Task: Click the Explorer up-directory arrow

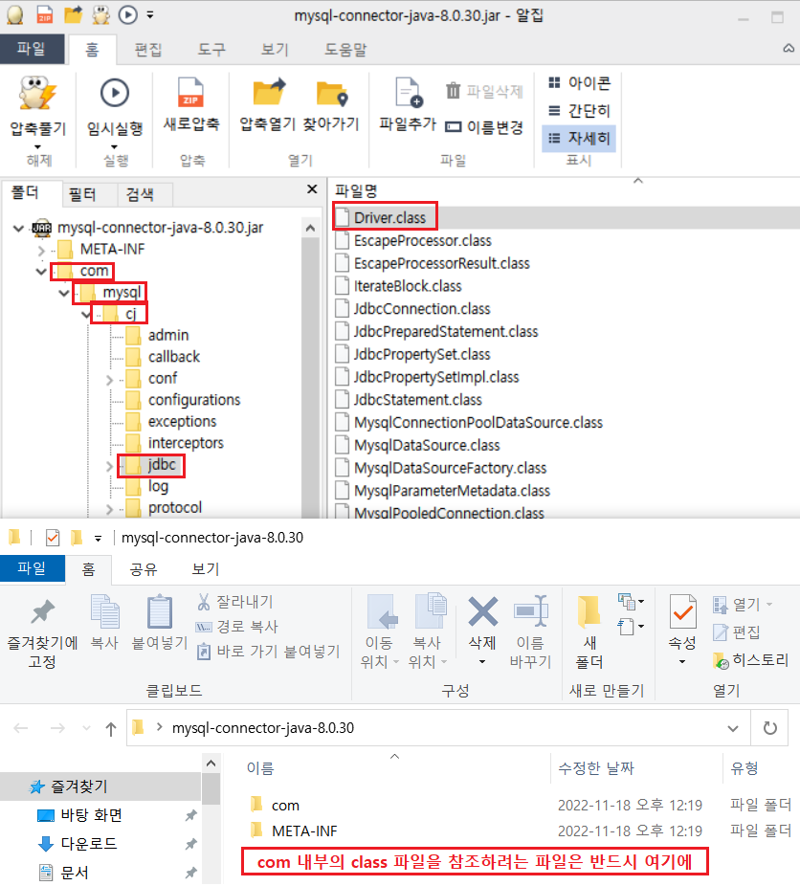Action: pos(111,729)
